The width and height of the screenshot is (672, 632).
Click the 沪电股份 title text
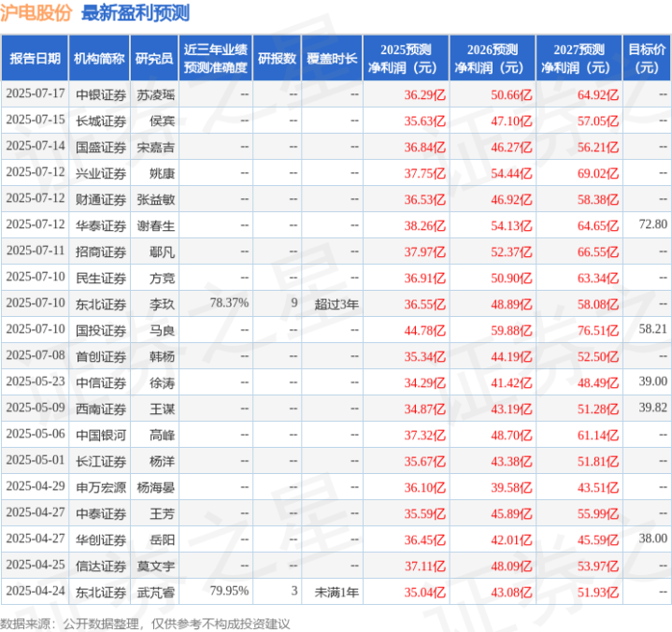coord(36,13)
